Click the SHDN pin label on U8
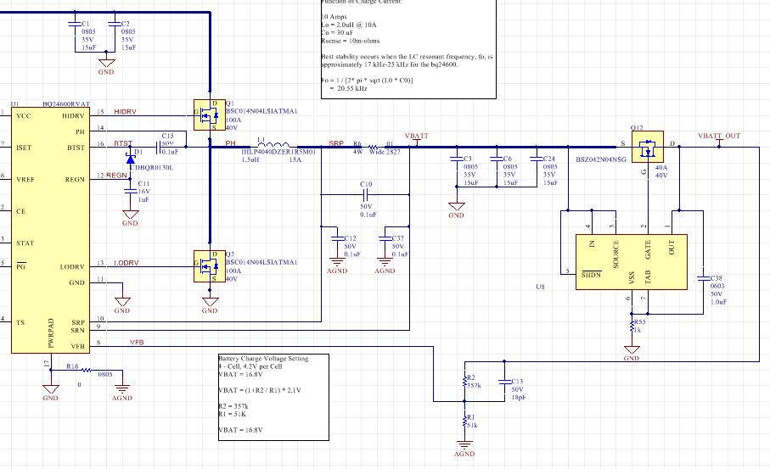 tap(591, 275)
